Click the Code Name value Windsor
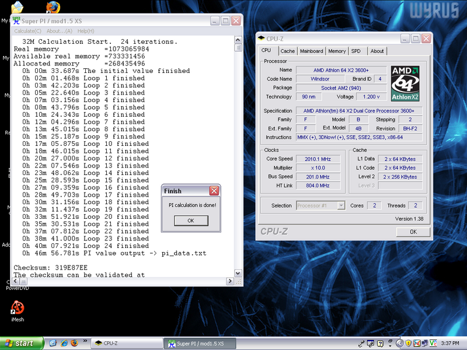Viewport: 467px width, 350px height. coord(320,79)
